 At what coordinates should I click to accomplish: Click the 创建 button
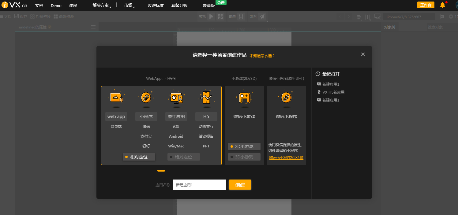240,185
